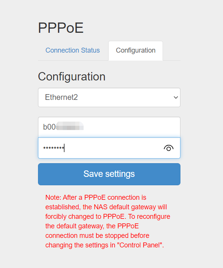Click the PPPoE page title

61,28
